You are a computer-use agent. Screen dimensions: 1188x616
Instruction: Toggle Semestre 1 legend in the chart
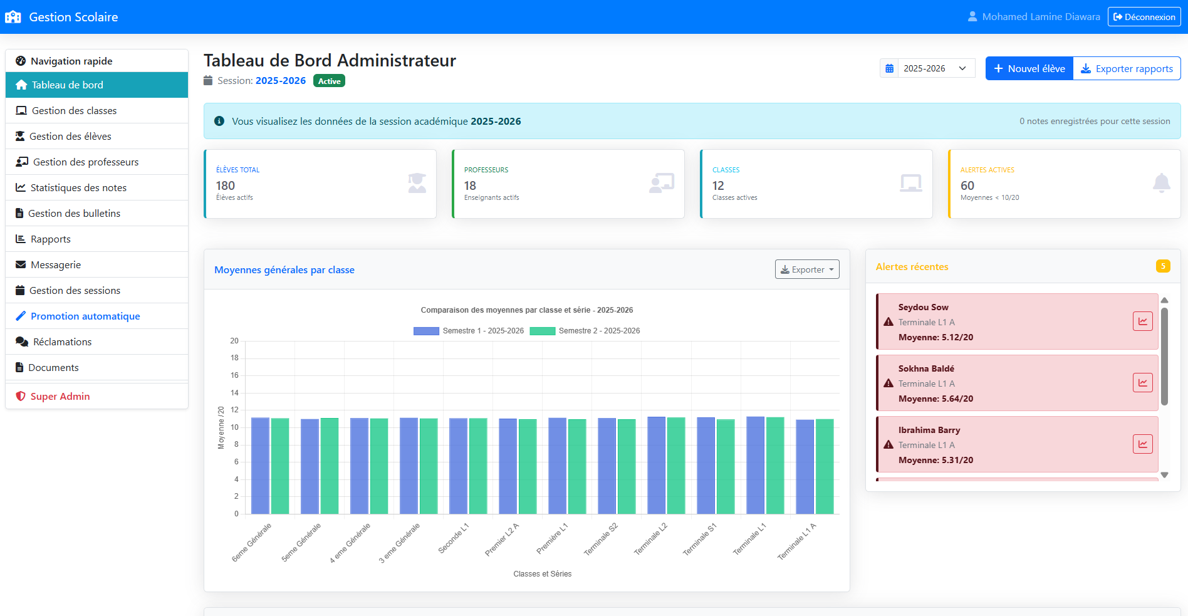[x=469, y=331]
